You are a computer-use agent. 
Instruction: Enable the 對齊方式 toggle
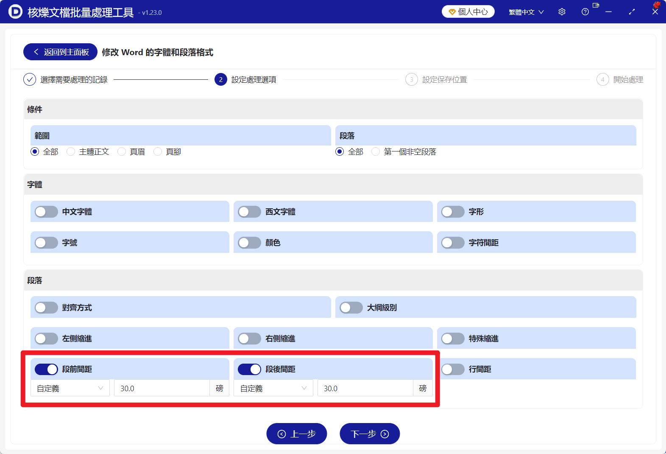pyautogui.click(x=46, y=308)
